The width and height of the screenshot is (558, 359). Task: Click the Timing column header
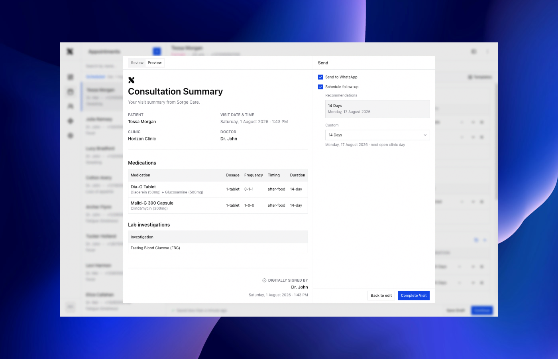274,175
